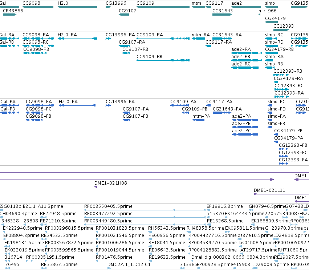Click the ade2-PA protein feature

click(x=245, y=120)
